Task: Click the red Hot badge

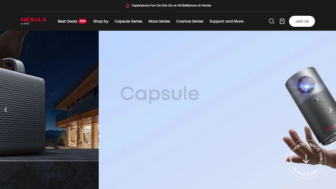Action: click(82, 21)
